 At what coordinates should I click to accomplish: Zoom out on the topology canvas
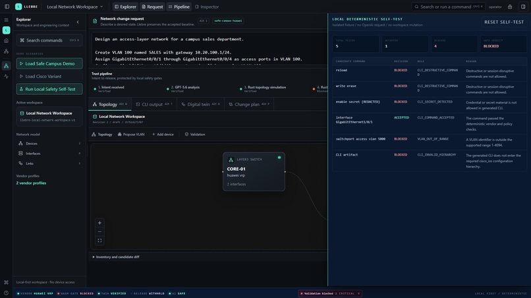click(99, 231)
